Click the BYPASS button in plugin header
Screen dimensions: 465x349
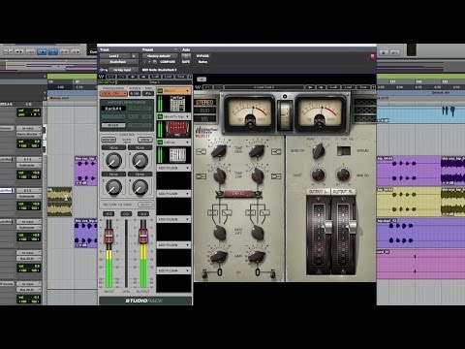tap(202, 56)
